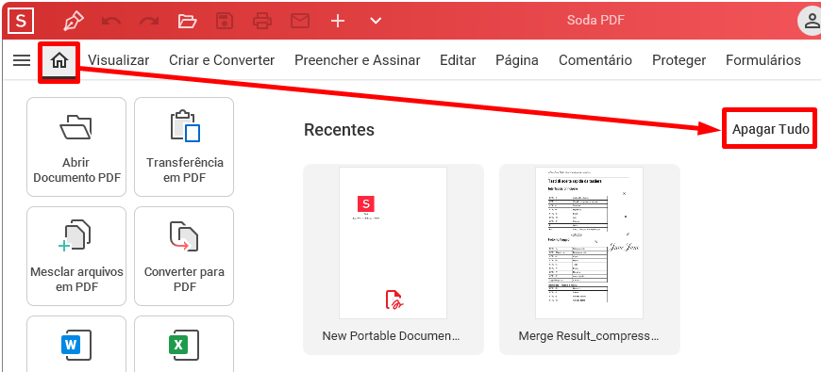This screenshot has width=821, height=372.
Task: Click Apagar Tudo to clear recents
Action: (771, 129)
